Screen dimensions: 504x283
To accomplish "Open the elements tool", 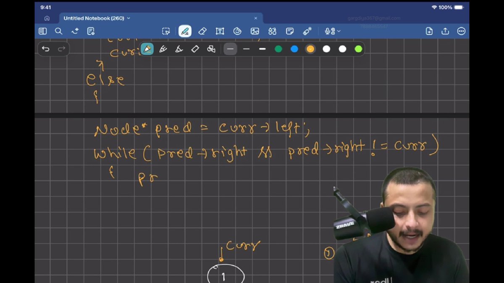I will click(272, 31).
